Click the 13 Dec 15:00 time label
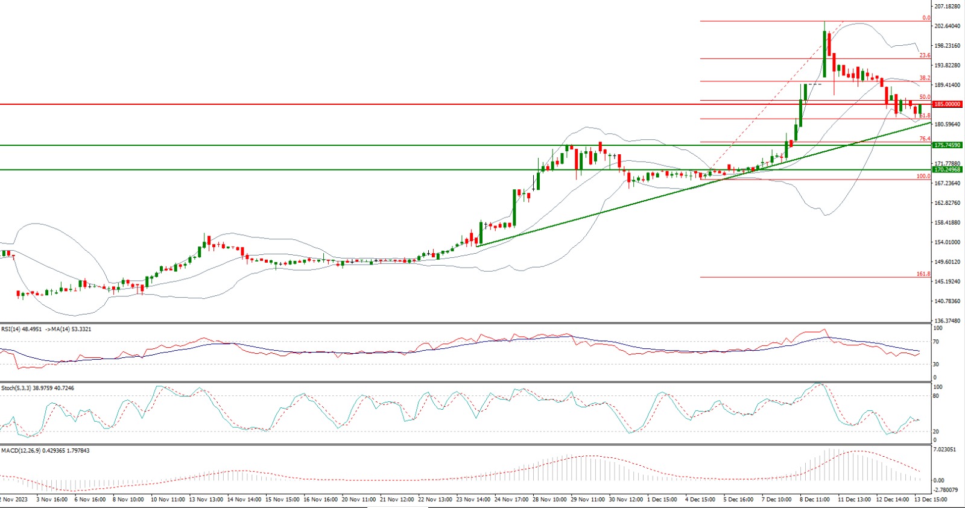Viewport: 965px width, 508px height. (931, 500)
